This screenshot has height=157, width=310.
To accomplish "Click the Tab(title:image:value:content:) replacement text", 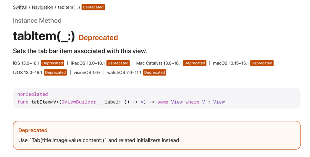I will [x=68, y=140].
